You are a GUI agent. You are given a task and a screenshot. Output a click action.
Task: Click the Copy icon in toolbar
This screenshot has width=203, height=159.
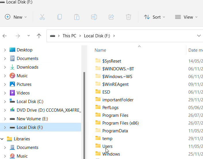60,17
